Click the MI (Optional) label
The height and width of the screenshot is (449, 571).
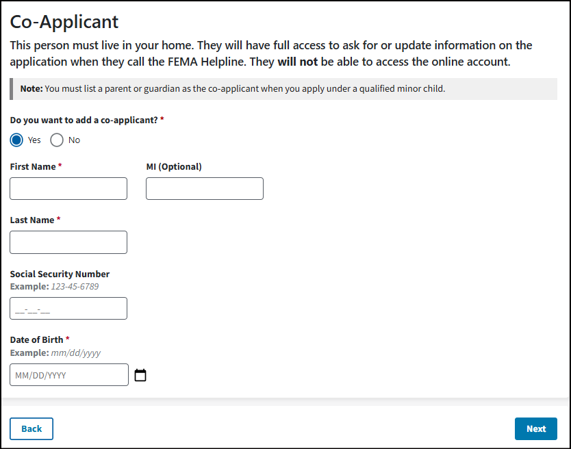pos(174,166)
